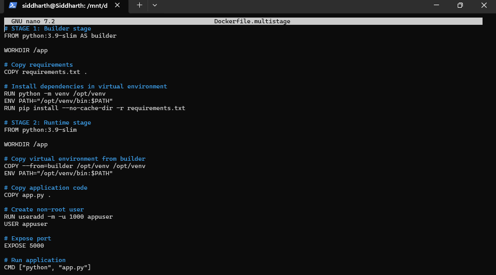This screenshot has width=496, height=275.
Task: Click the STAGE 2 Runtime stage comment
Action: tap(48, 123)
